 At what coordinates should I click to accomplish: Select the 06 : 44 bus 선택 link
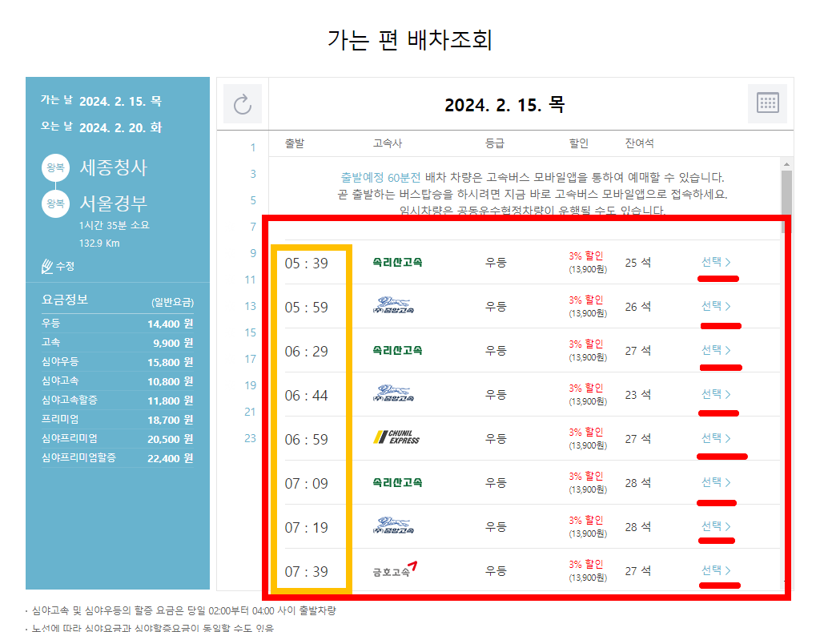(x=716, y=394)
